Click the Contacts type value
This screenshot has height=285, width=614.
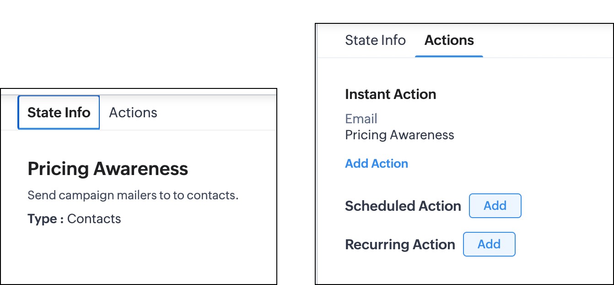[94, 219]
